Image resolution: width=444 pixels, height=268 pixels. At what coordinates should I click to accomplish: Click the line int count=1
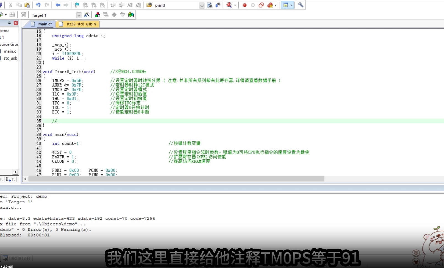point(67,143)
